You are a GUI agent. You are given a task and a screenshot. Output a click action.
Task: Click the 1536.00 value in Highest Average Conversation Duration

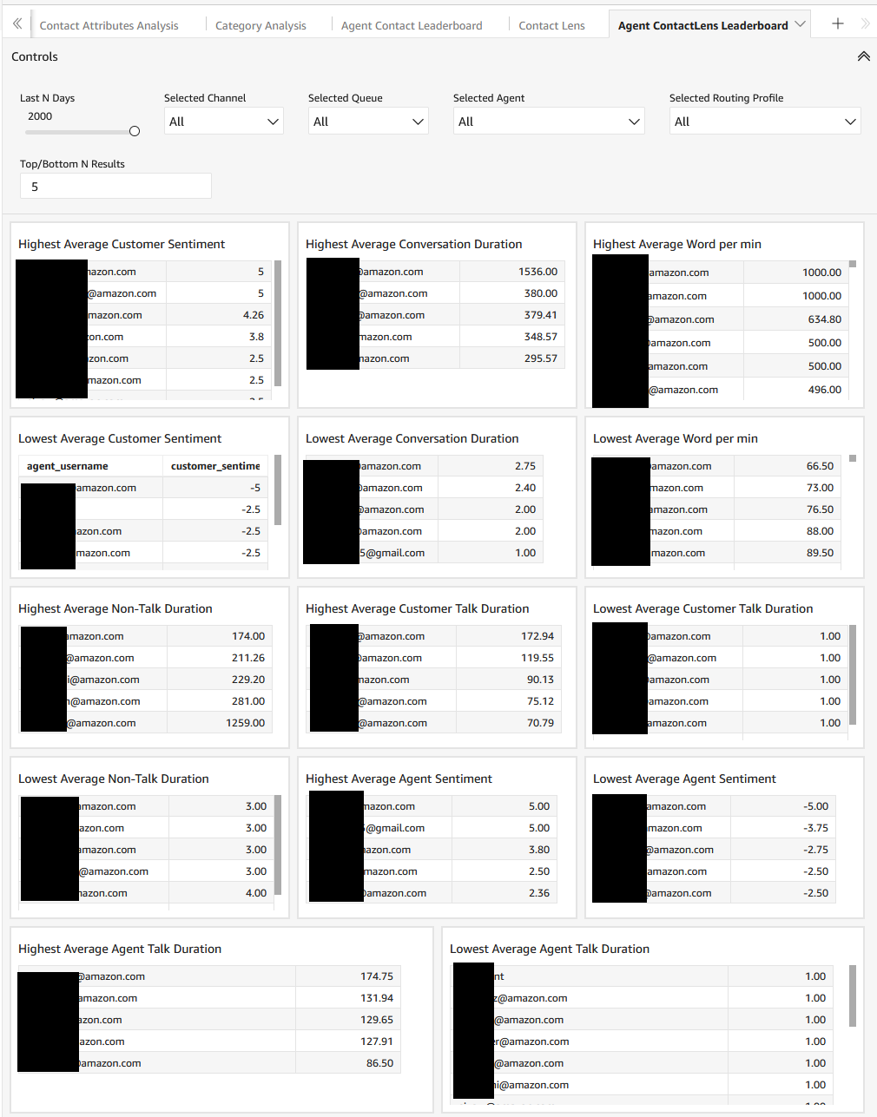pos(537,271)
